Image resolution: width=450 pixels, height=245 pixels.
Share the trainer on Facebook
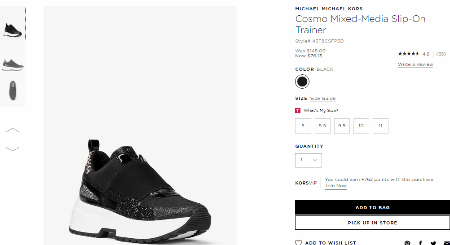coord(420,243)
